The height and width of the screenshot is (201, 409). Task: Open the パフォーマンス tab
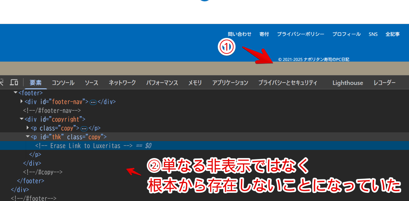[162, 83]
